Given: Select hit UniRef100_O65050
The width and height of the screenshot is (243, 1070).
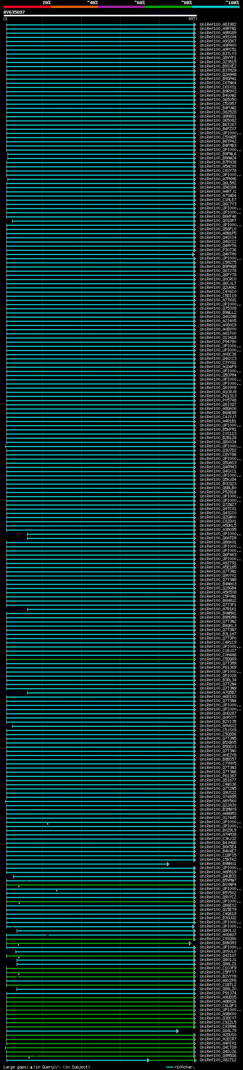Looking at the screenshot, I should click(x=218, y=100).
